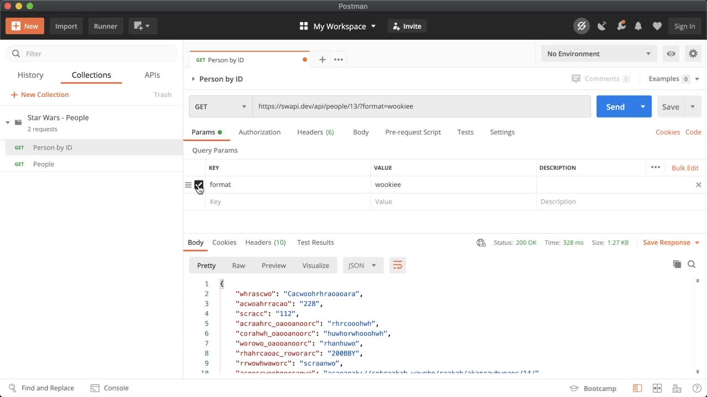Open the Runner window
Viewport: 707px width, 397px height.
tap(105, 26)
